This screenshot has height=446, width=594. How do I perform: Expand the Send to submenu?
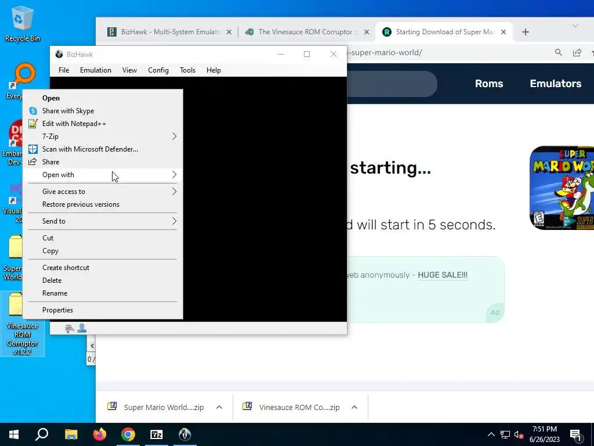(102, 221)
